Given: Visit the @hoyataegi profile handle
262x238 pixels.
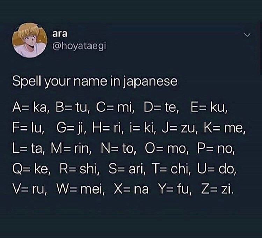Looking at the screenshot, I should click(x=79, y=46).
